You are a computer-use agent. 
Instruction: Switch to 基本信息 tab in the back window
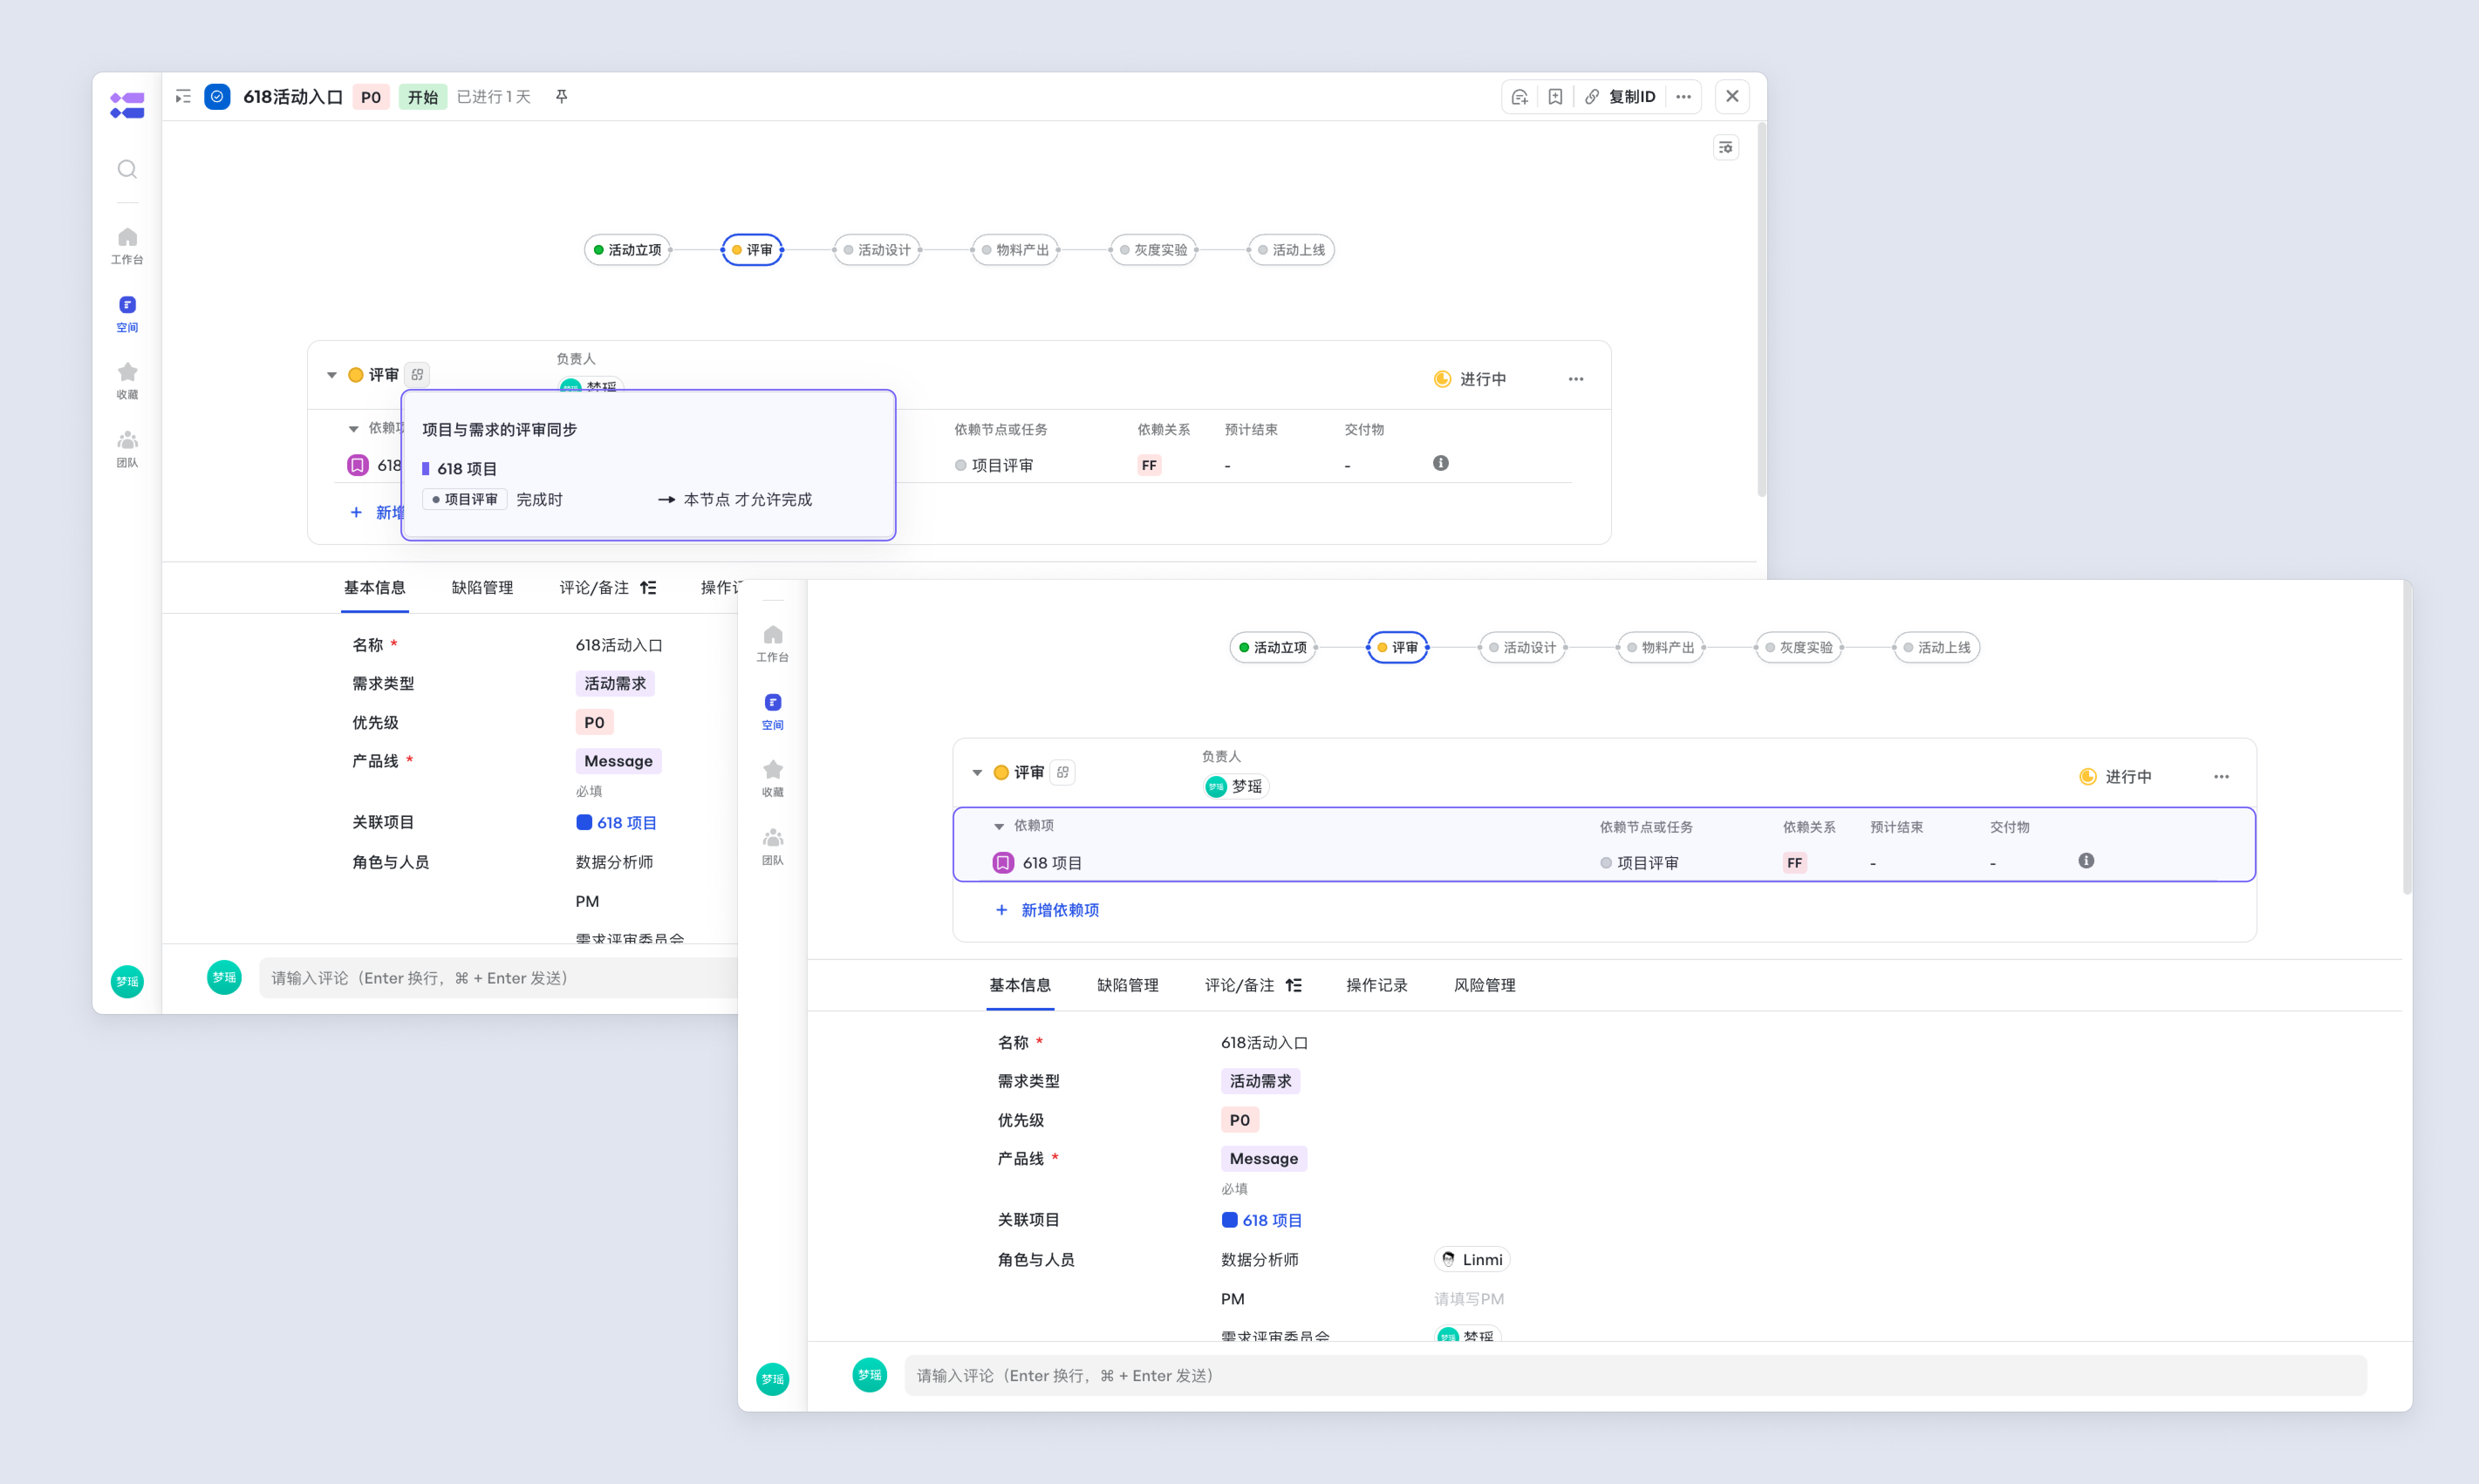tap(375, 588)
